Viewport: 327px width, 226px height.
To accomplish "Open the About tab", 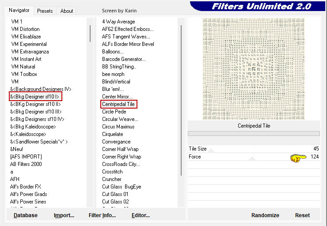I will click(67, 11).
